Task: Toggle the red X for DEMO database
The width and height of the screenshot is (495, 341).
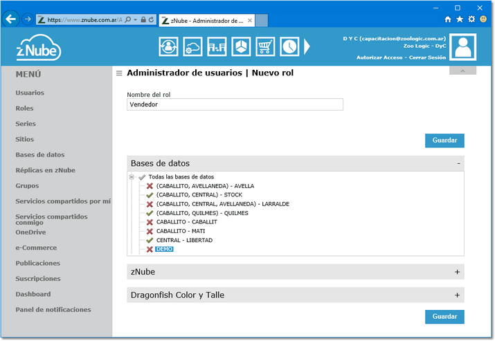Action: click(x=150, y=249)
